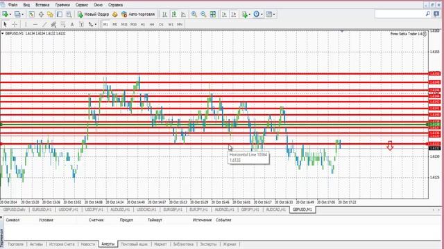The image size is (444, 249).
Task: Toggle the M15 timeframe button
Action: point(124,25)
